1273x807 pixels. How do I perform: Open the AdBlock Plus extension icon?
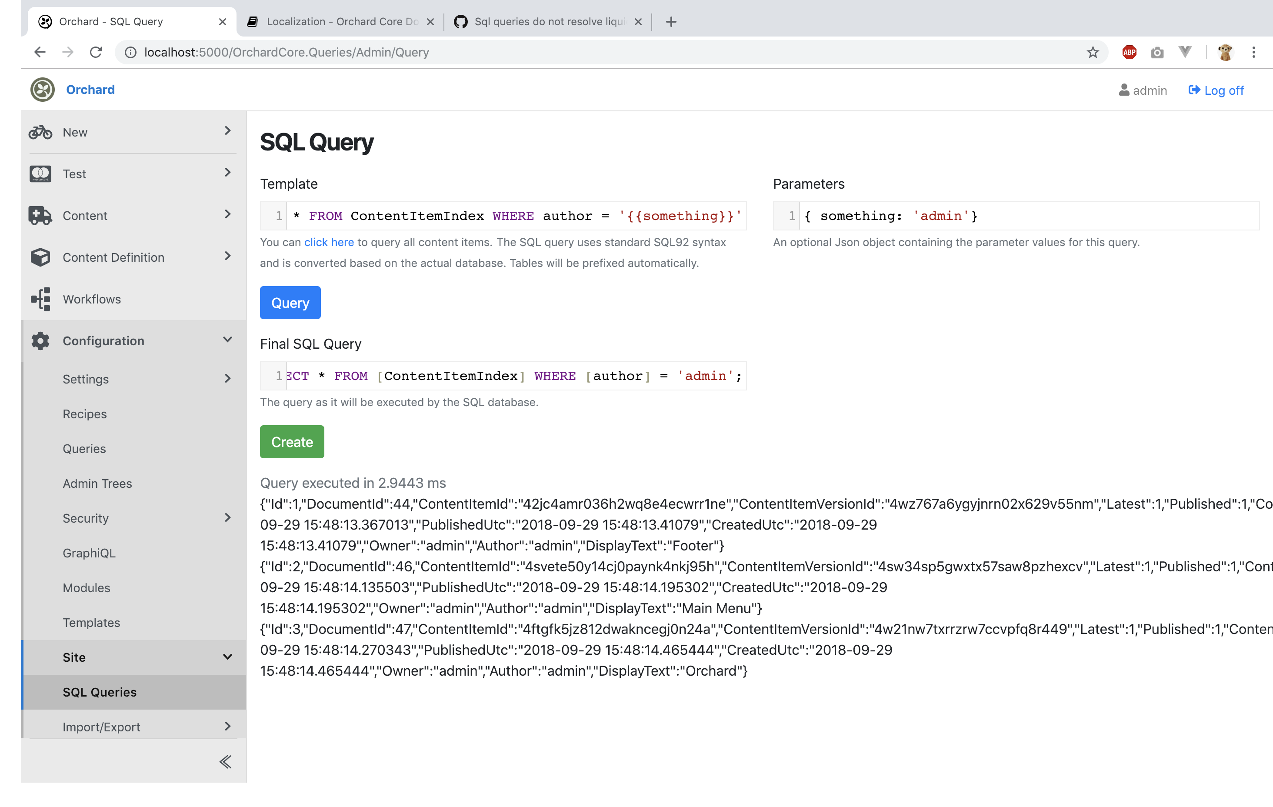coord(1129,52)
